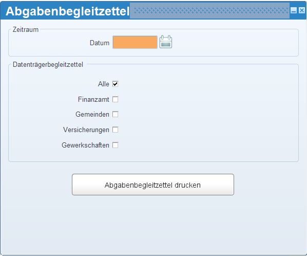Click the Gewerkschaften label text
307x256 pixels.
pyautogui.click(x=85, y=145)
